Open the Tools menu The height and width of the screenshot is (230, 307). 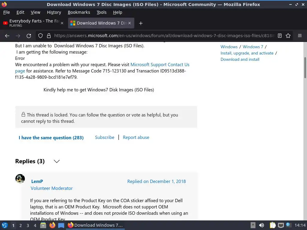[x=101, y=12]
